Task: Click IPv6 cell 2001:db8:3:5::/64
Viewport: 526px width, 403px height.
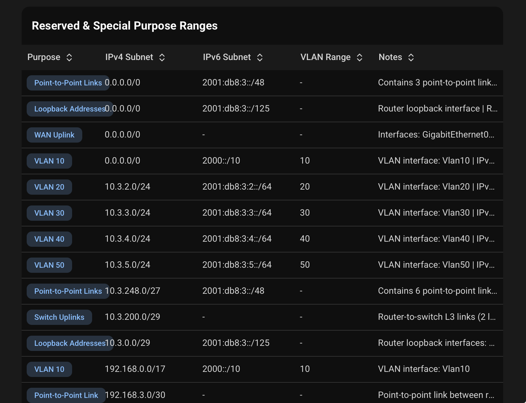Action: (237, 265)
